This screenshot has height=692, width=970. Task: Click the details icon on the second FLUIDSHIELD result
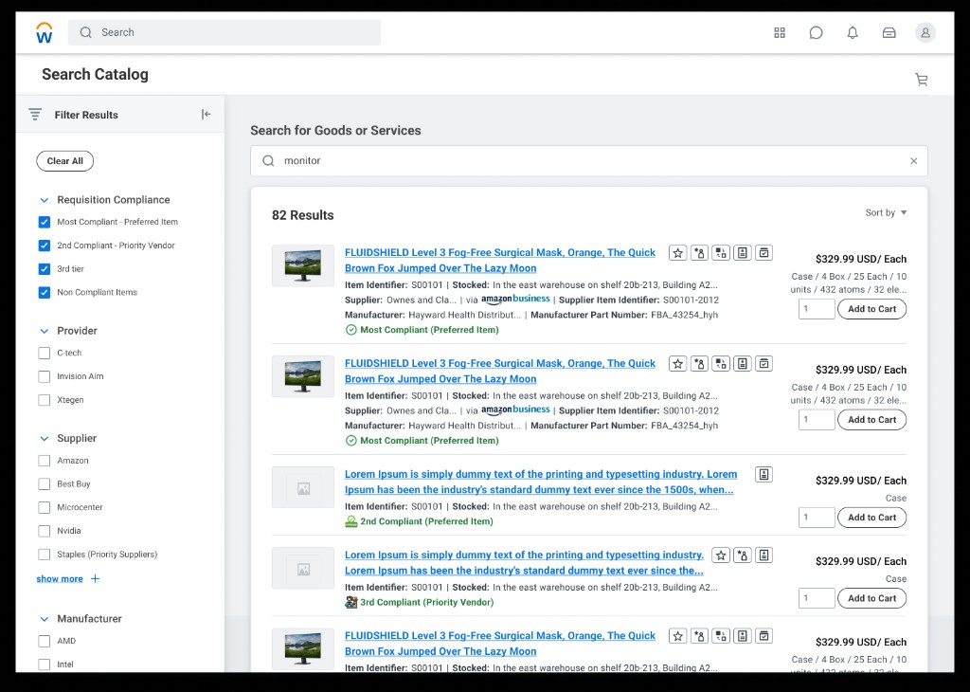tap(743, 364)
